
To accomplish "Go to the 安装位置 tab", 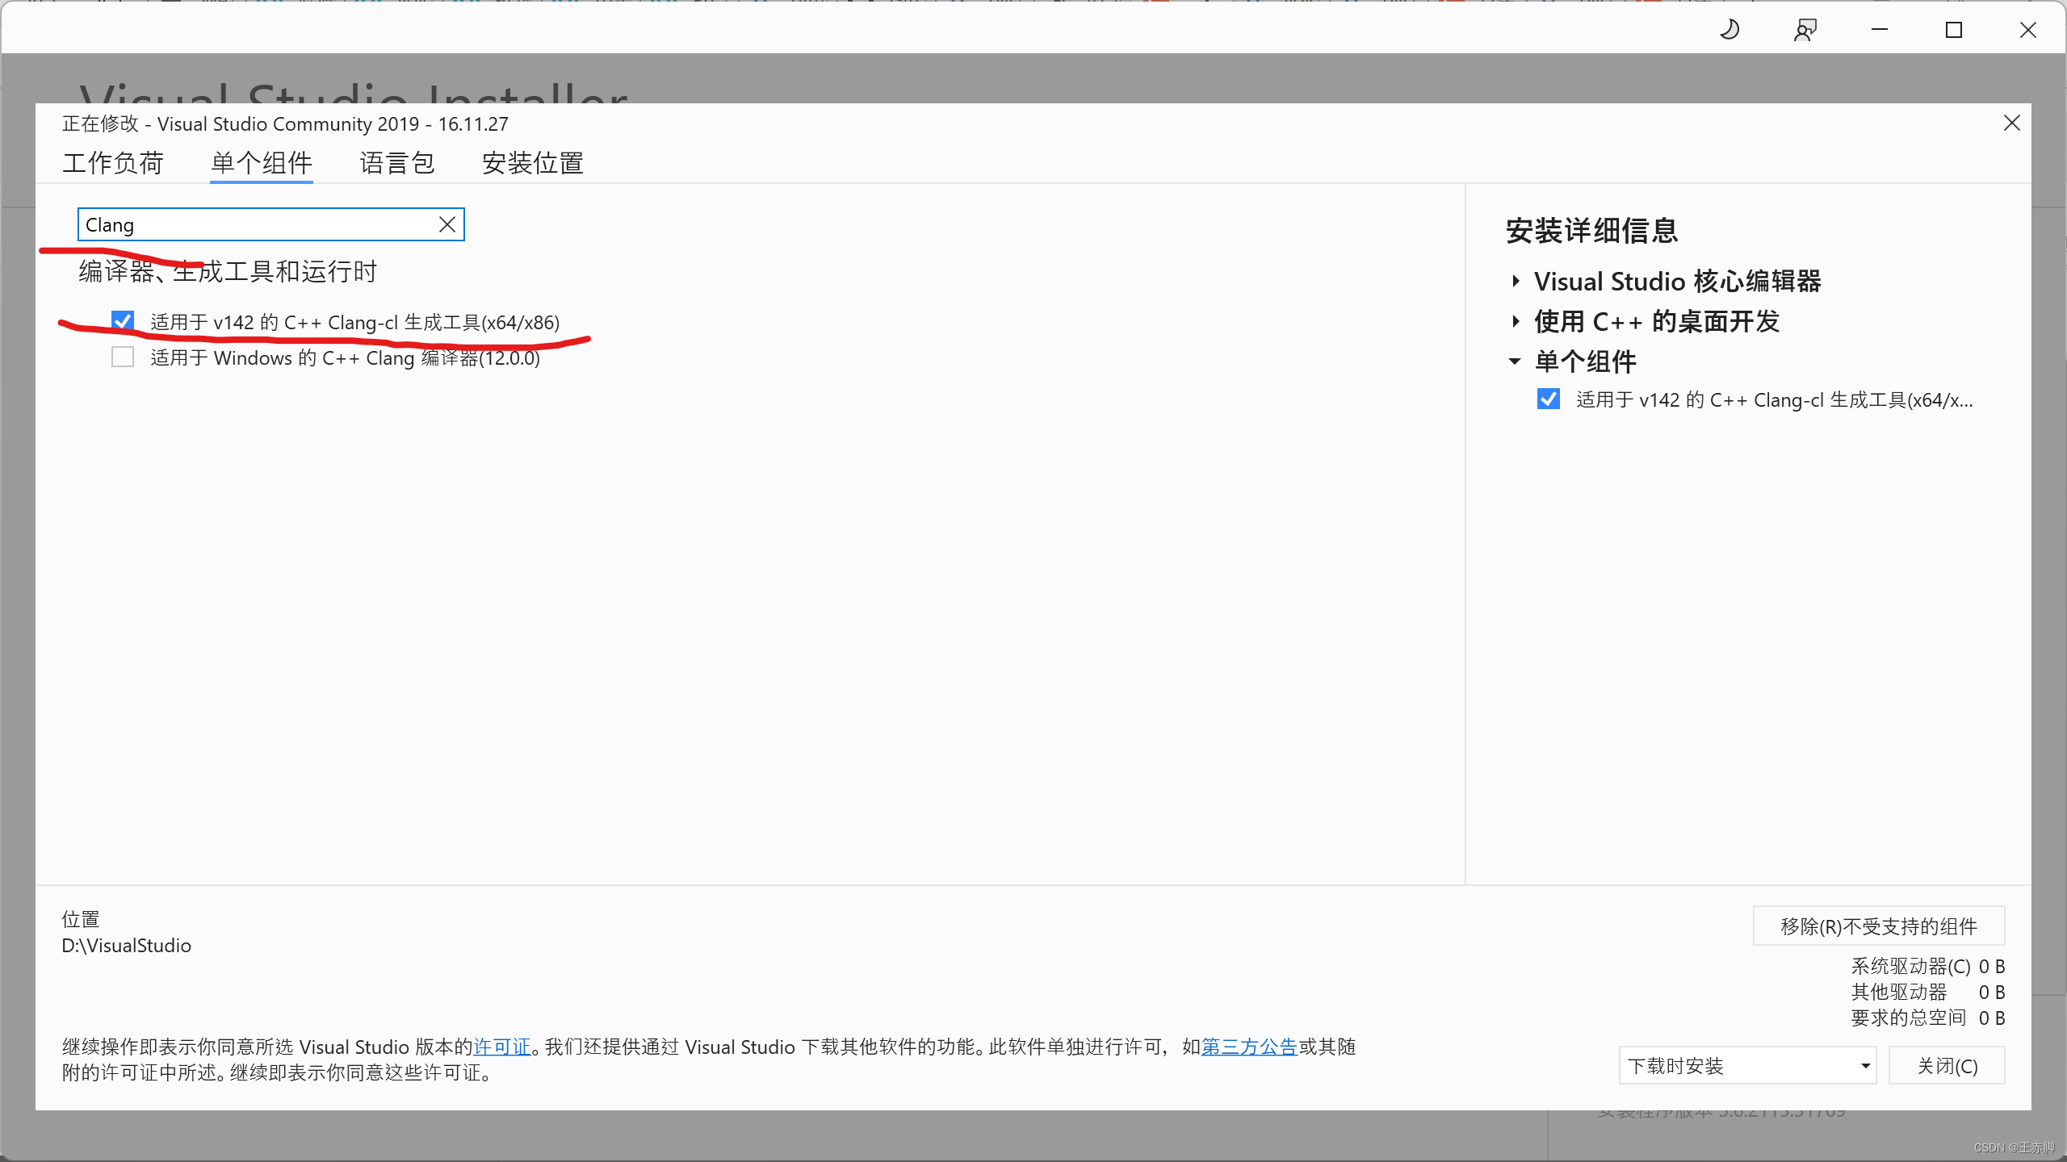I will point(533,163).
